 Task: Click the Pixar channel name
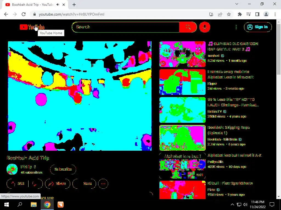pos(211,190)
